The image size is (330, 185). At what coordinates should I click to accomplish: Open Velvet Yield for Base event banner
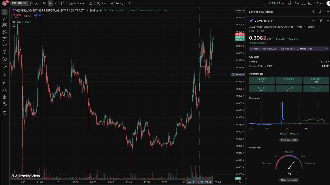click(289, 49)
